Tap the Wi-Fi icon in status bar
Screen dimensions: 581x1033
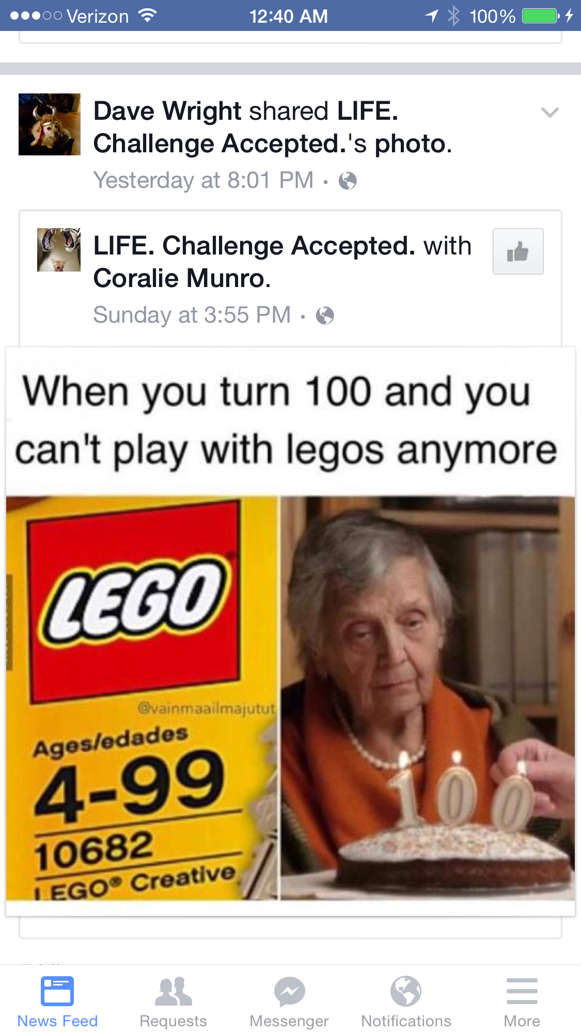[148, 16]
